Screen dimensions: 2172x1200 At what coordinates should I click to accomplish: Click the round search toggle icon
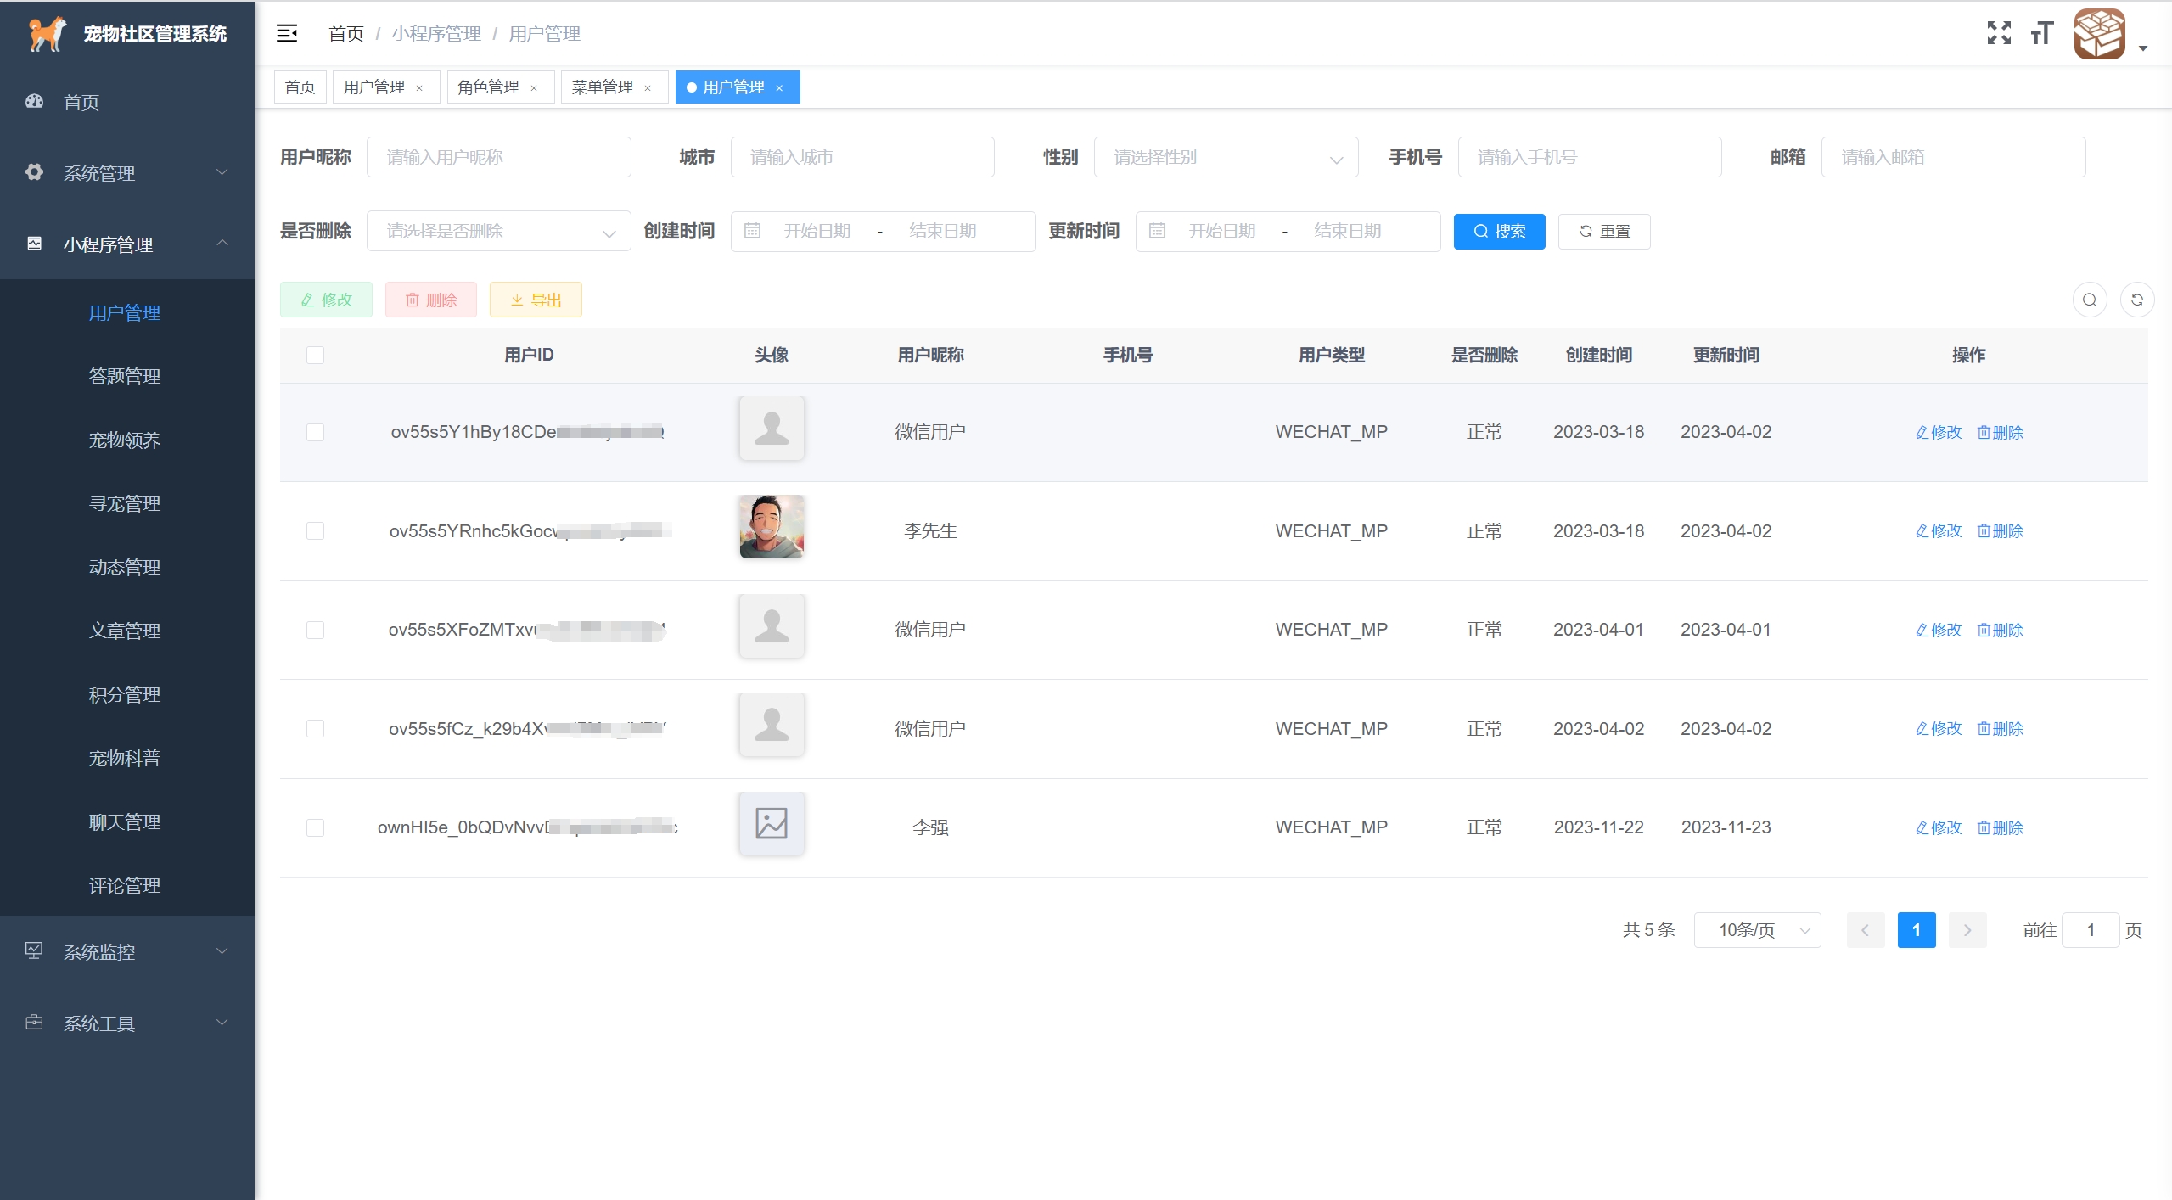click(x=2089, y=300)
